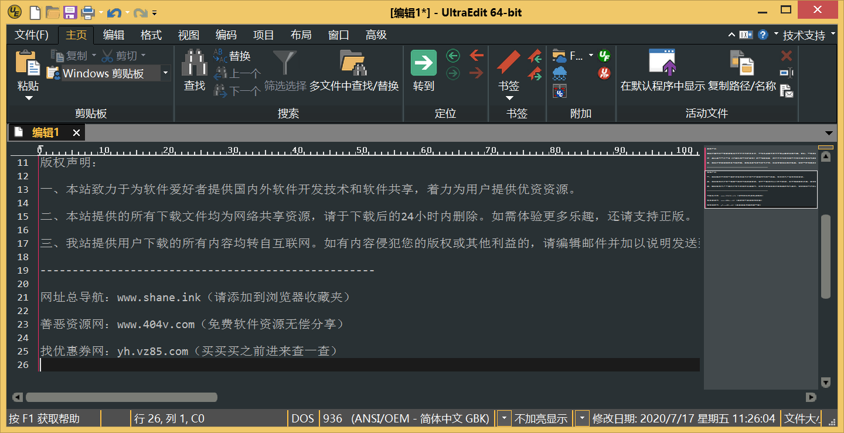Click the scroll right arrow
Screen dimensions: 844x433
(811, 397)
